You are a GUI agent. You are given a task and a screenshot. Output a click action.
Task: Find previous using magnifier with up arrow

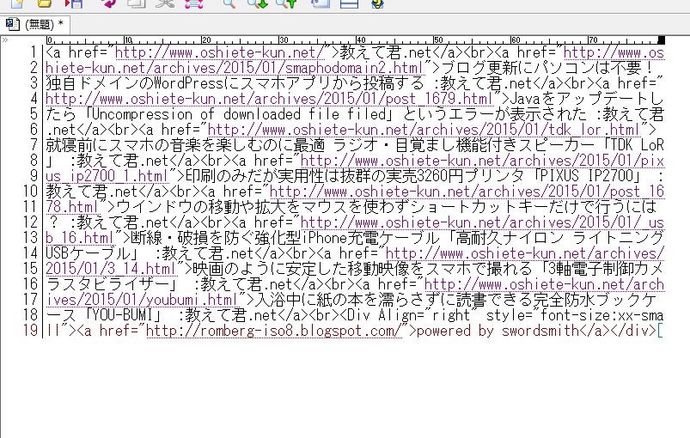click(287, 4)
